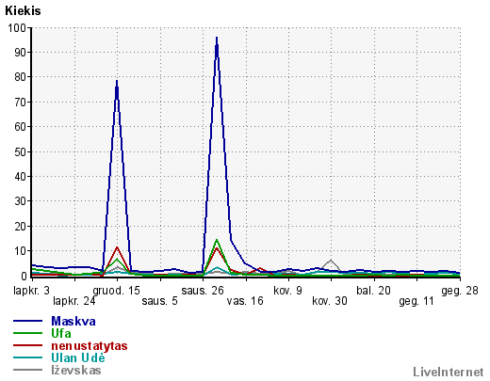Select the nenustatytas legend entry
Viewport: 490px width, 381px height.
90,345
